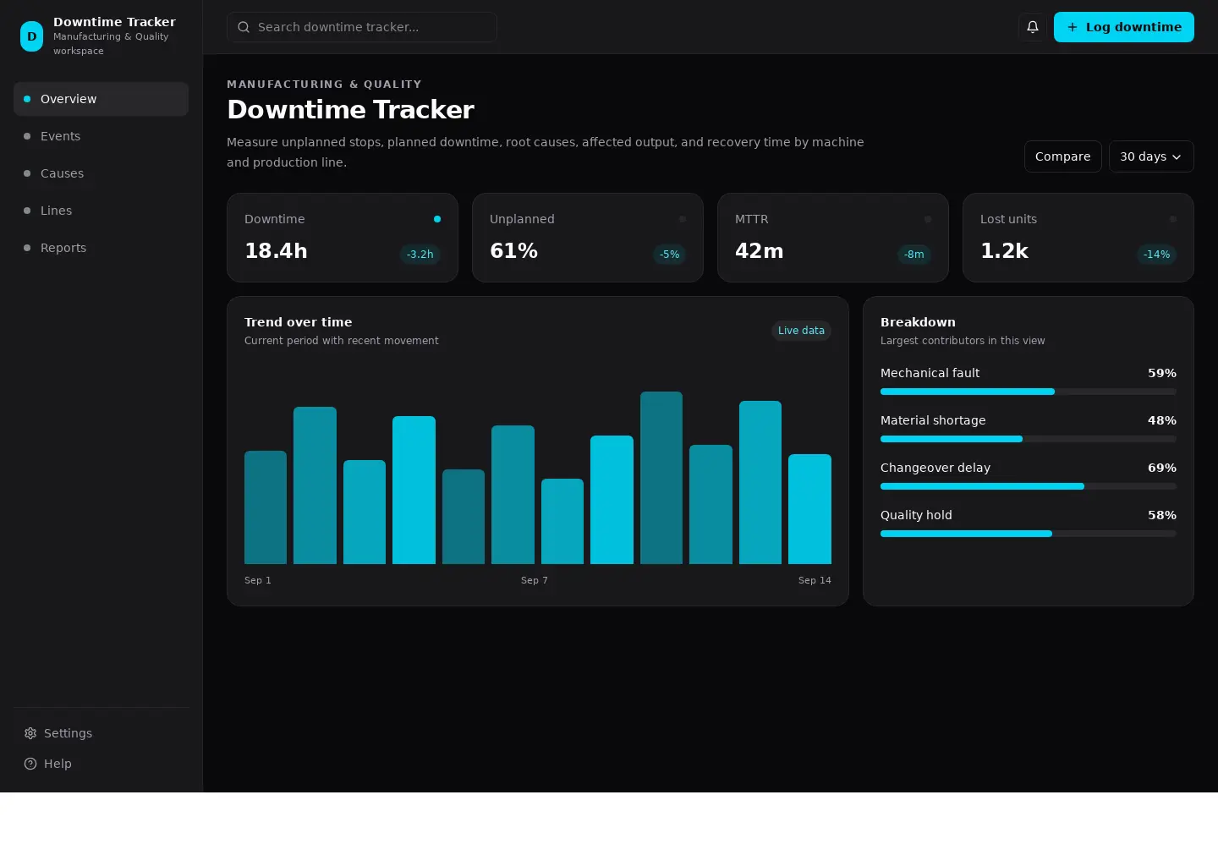Click the Quality hold progress bar
Viewport: 1218px width, 866px height.
(1029, 534)
